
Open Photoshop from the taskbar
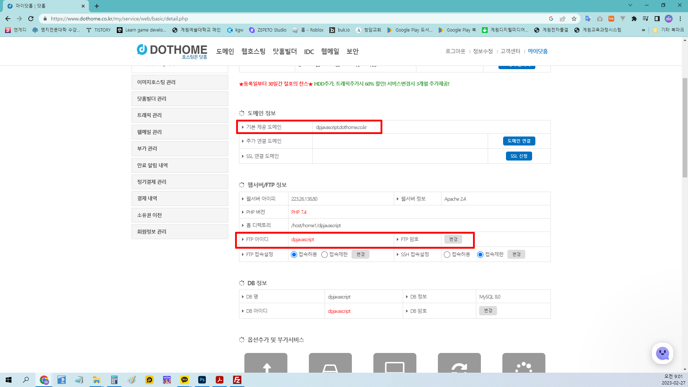[x=202, y=380]
